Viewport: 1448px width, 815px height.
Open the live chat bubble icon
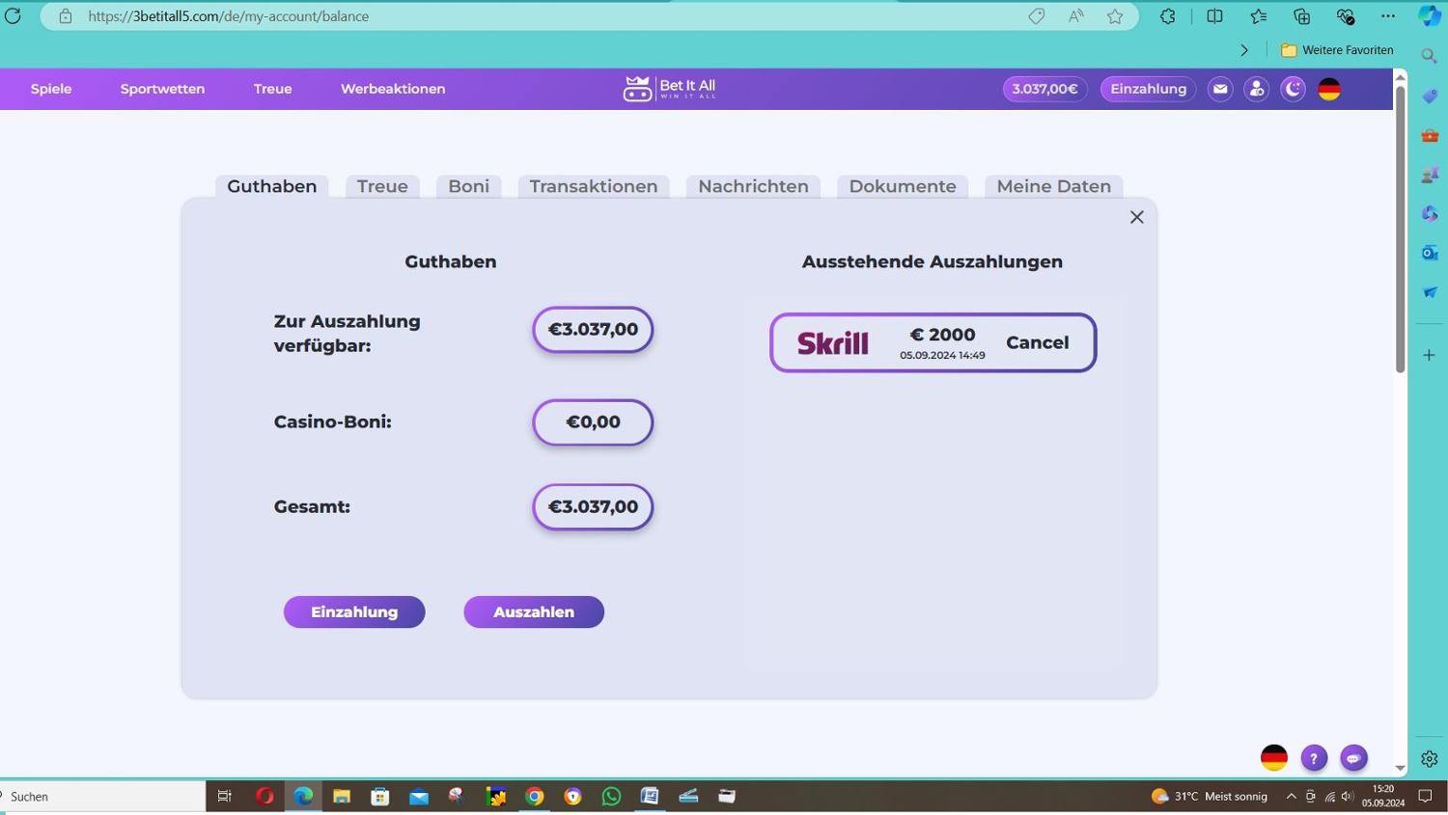pos(1353,758)
